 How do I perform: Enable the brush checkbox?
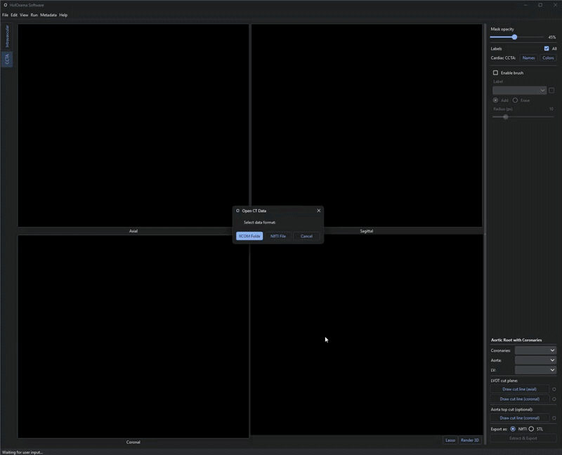pyautogui.click(x=495, y=73)
